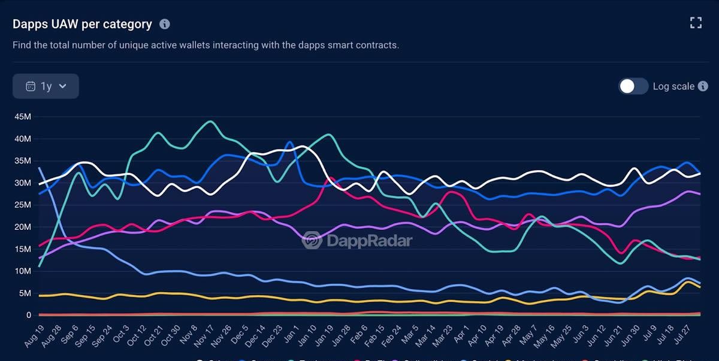Screen dimensions: 719x361
Task: Open the info tooltip beside chart title
Action: (x=165, y=24)
